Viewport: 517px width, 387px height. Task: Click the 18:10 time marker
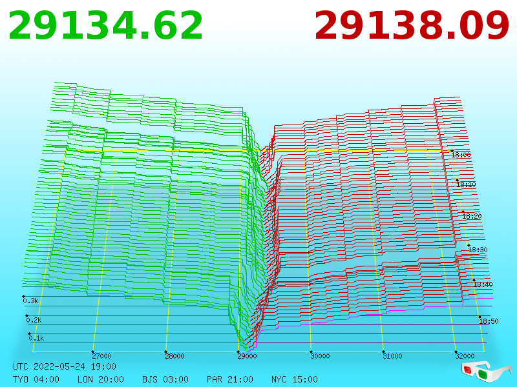tap(466, 184)
